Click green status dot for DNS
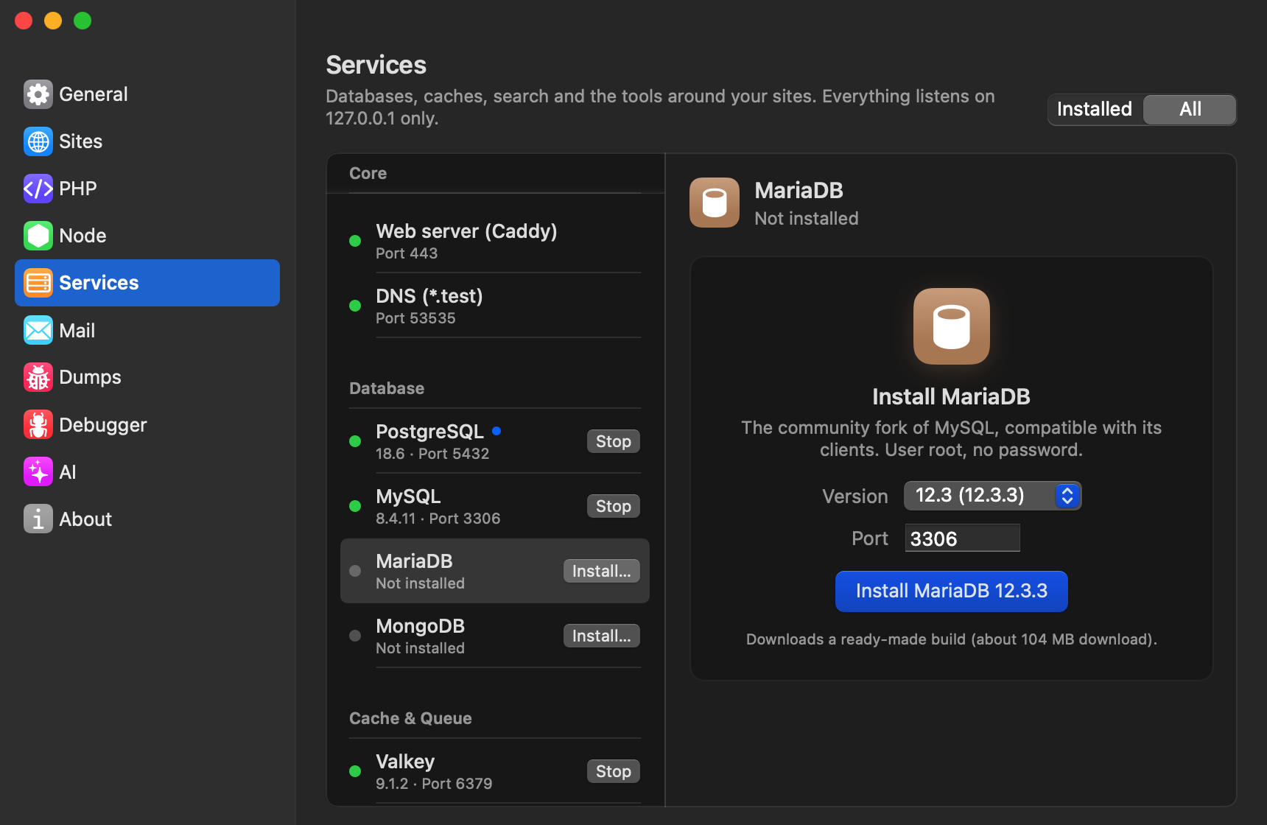Screen dimensions: 1267x825 (355, 306)
